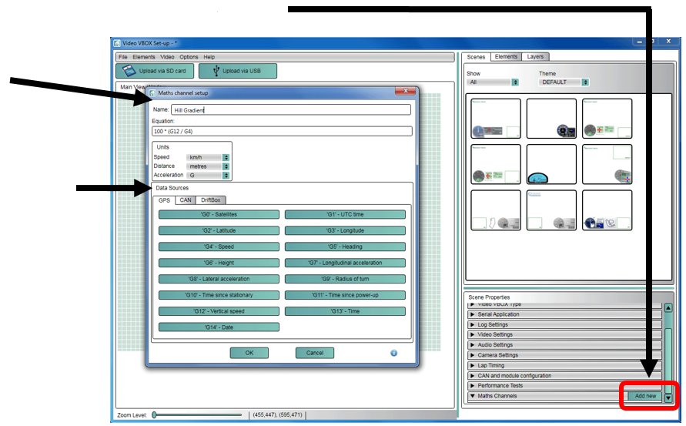686x426 pixels.
Task: Insert 'G3' - Longitude data source
Action: pyautogui.click(x=345, y=231)
